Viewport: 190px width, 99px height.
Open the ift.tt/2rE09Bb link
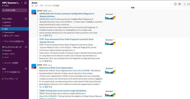[x=81, y=70]
